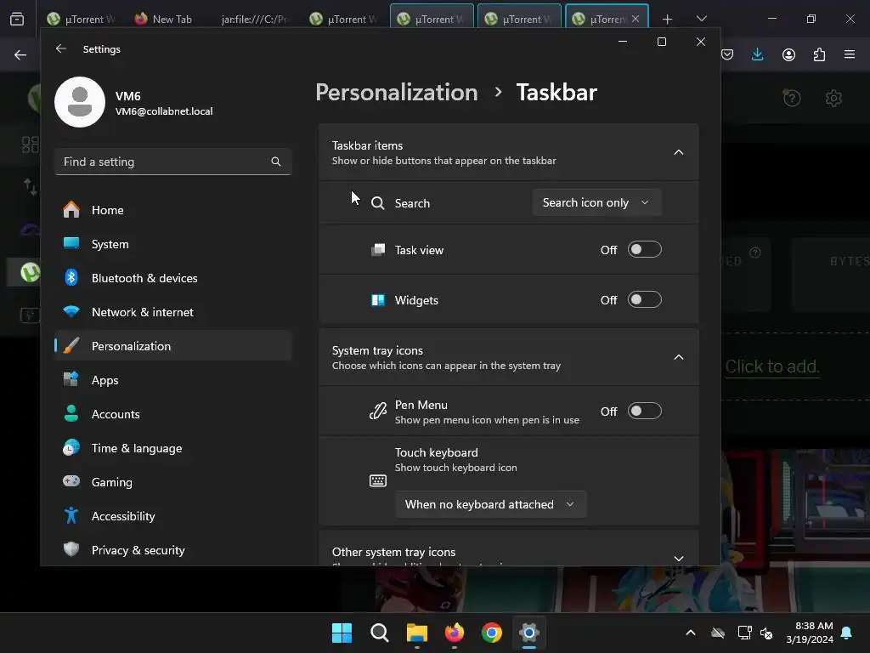The height and width of the screenshot is (653, 870).
Task: Open taskbar Search icon
Action: [380, 633]
